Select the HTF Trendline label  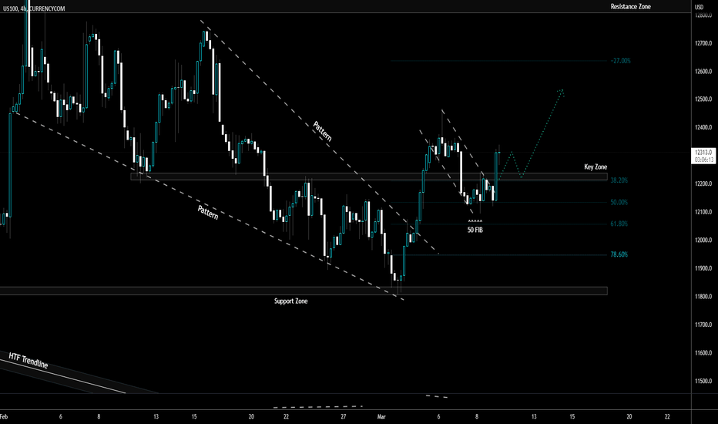pyautogui.click(x=29, y=361)
